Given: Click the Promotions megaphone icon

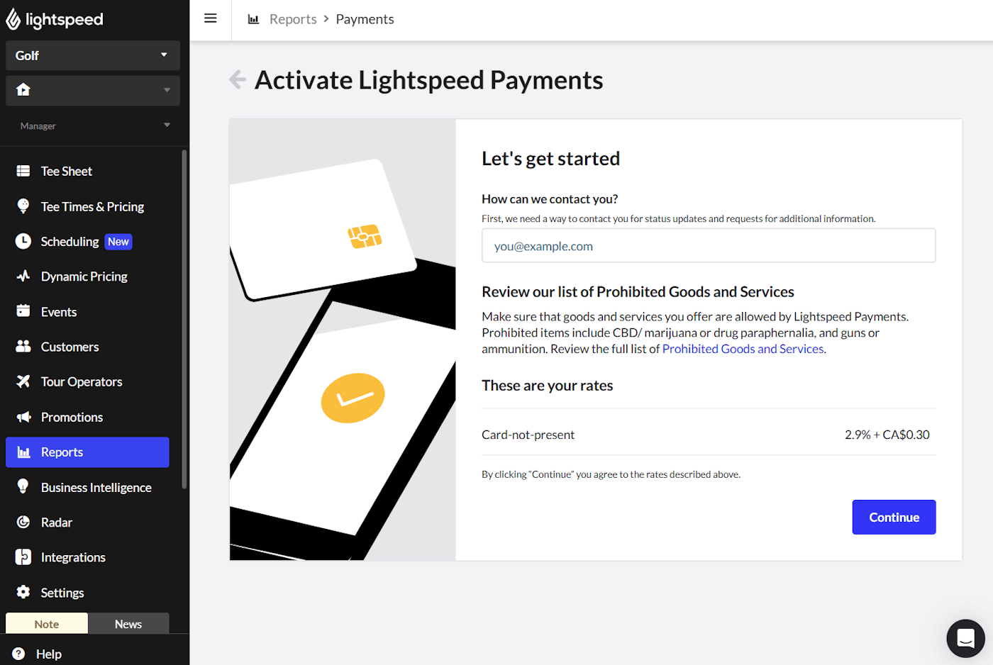Looking at the screenshot, I should [x=23, y=417].
